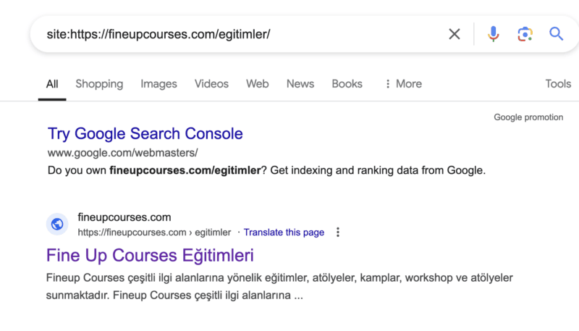Start voice search with microphone icon
This screenshot has height=331, width=579.
point(493,34)
